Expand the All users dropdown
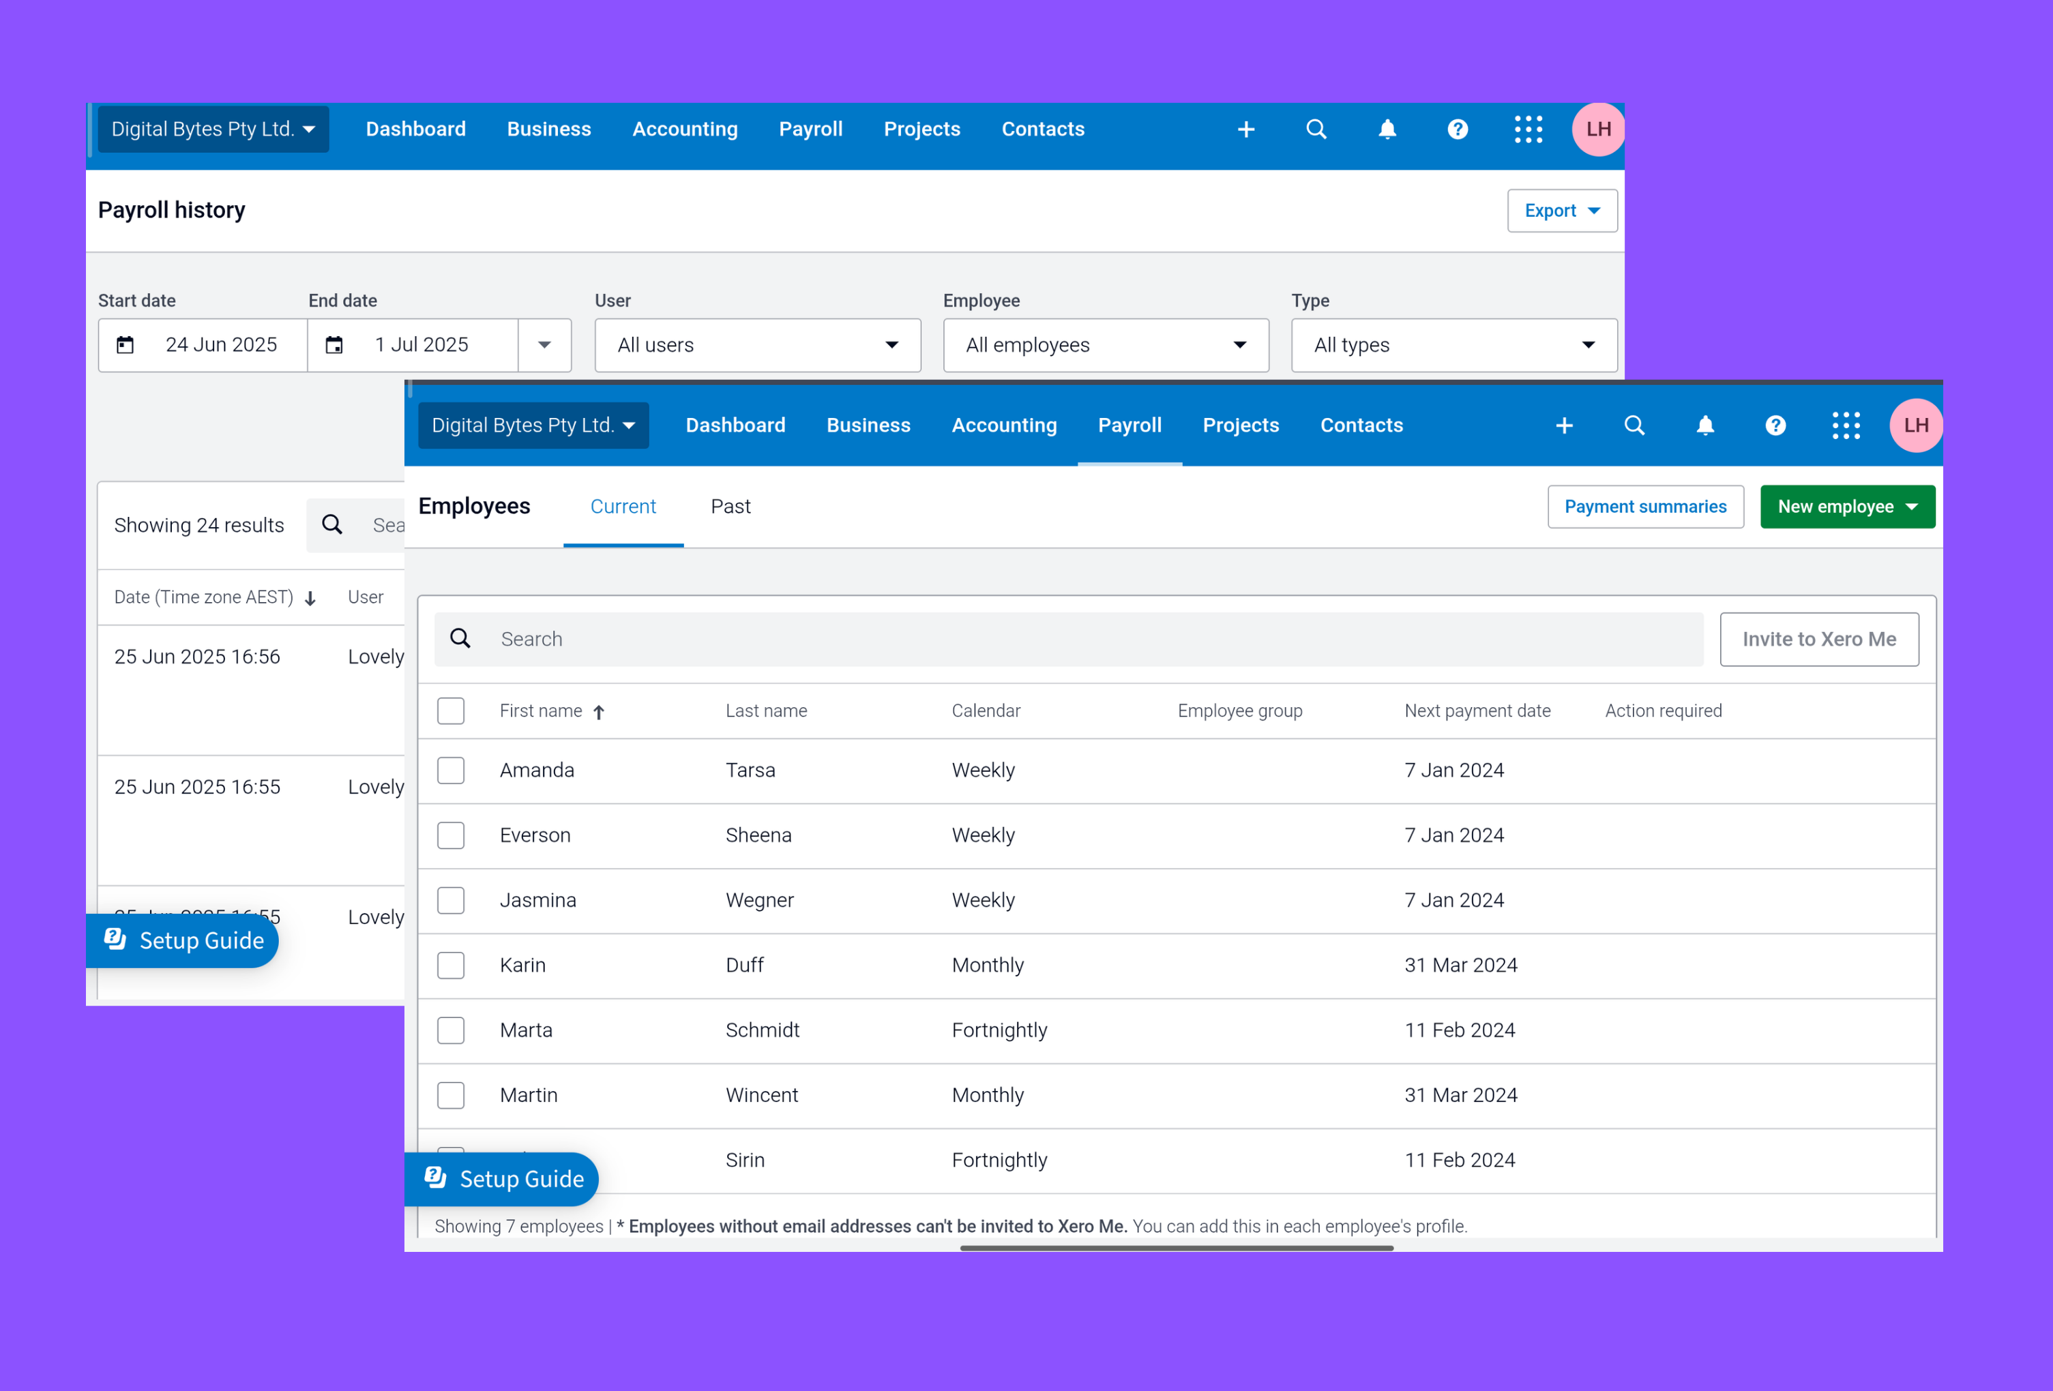This screenshot has width=2053, height=1391. point(757,345)
